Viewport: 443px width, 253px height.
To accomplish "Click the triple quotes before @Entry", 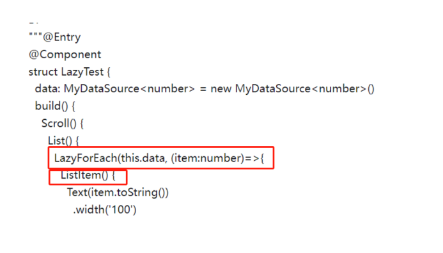I will 36,35.
